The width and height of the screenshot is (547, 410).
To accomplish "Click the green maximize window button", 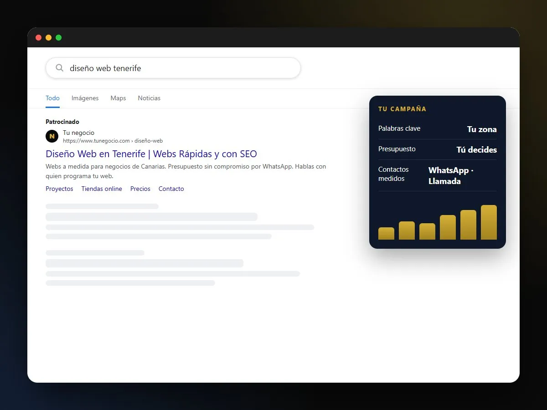I will pyautogui.click(x=58, y=37).
